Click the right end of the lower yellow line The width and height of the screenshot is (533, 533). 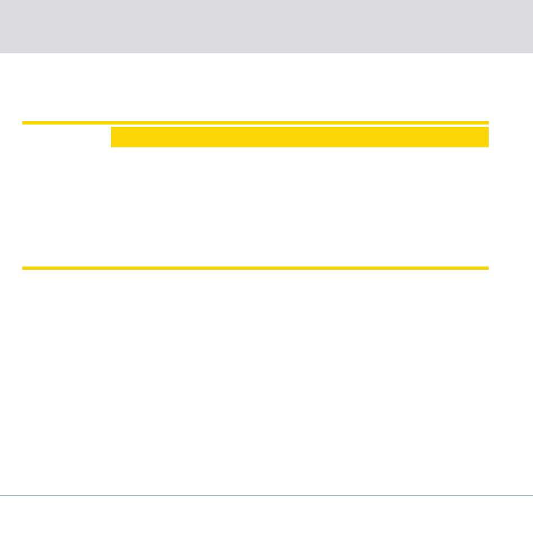[x=486, y=268]
